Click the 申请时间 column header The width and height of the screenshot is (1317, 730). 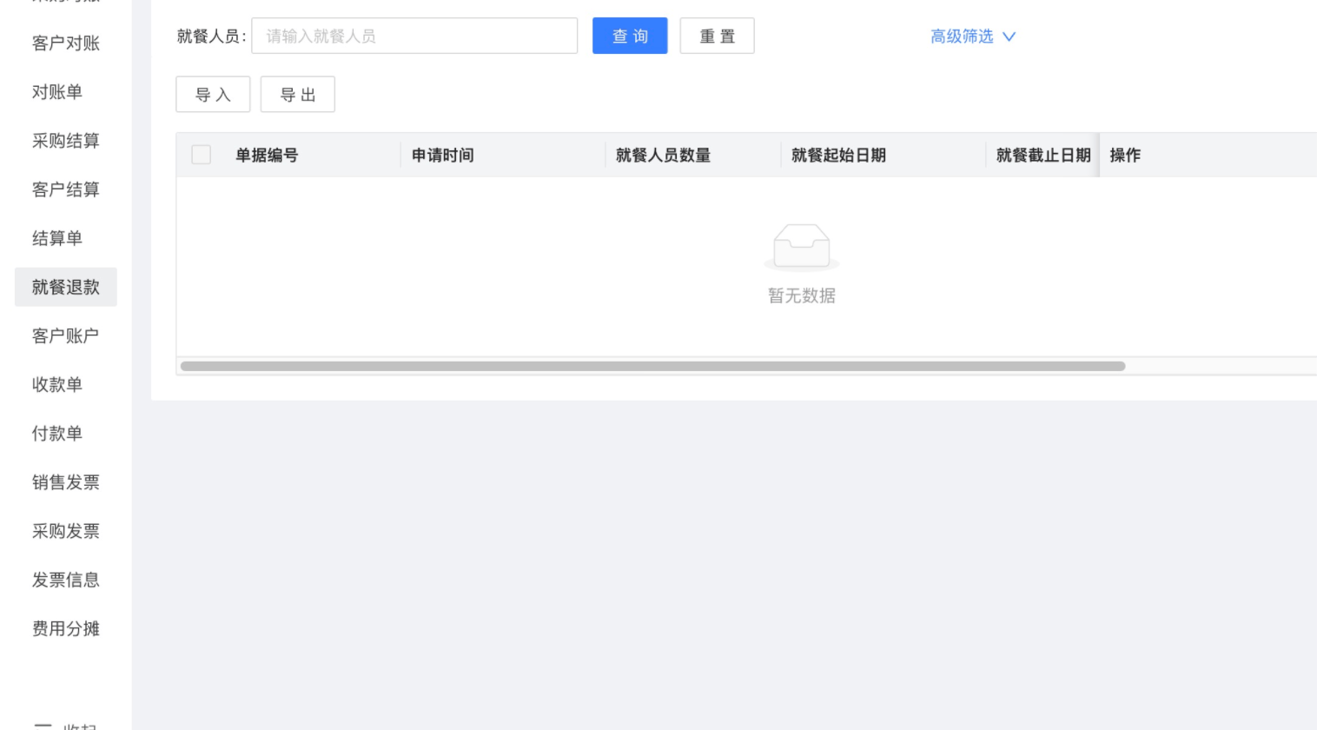pos(443,156)
